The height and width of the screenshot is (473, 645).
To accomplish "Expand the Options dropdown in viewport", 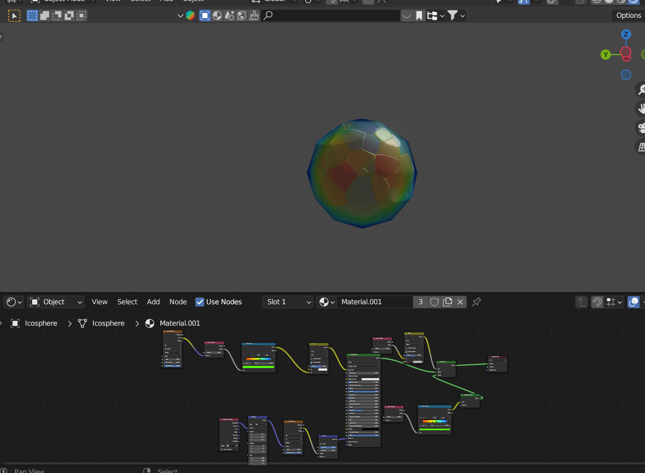I will [628, 15].
